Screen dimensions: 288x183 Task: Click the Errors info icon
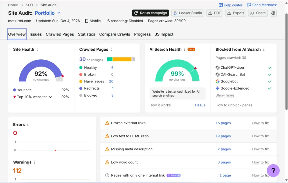click(28, 124)
